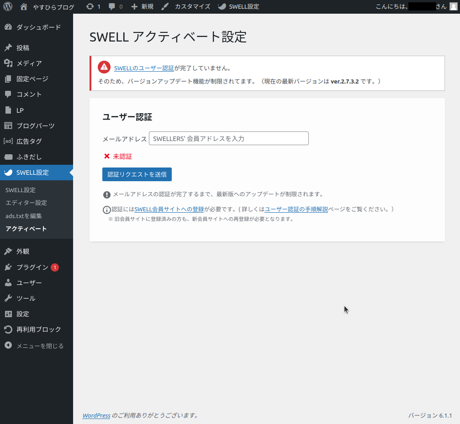The height and width of the screenshot is (424, 460).
Task: Open プラグイン menu label
Action: point(32,267)
